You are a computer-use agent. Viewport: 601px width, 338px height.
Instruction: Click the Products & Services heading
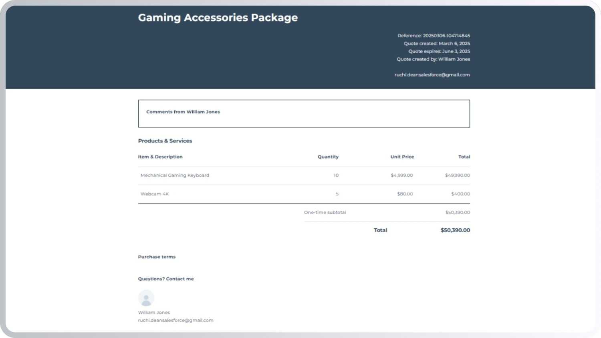[165, 141]
